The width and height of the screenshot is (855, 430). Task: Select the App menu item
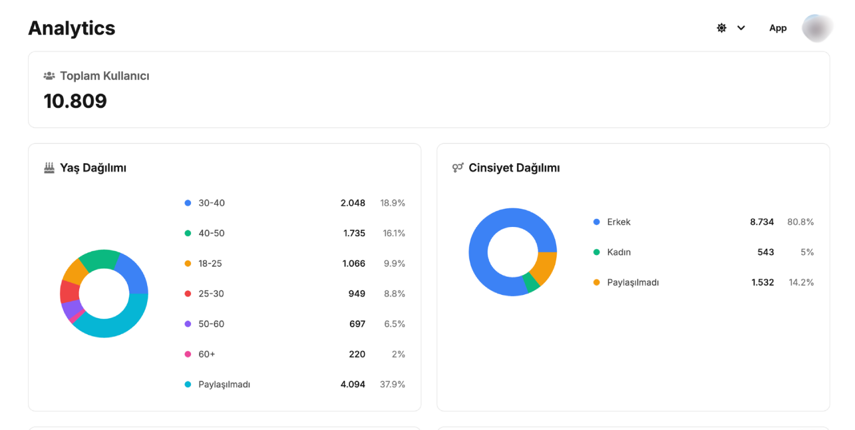(x=777, y=27)
